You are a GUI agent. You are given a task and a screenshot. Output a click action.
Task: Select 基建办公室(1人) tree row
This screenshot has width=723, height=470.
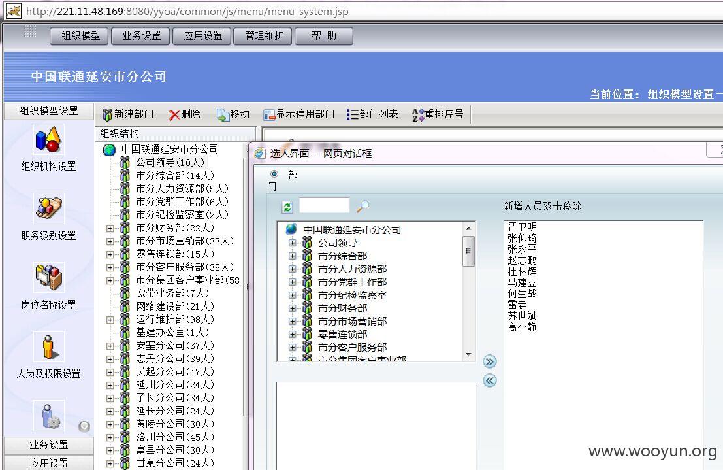(172, 333)
